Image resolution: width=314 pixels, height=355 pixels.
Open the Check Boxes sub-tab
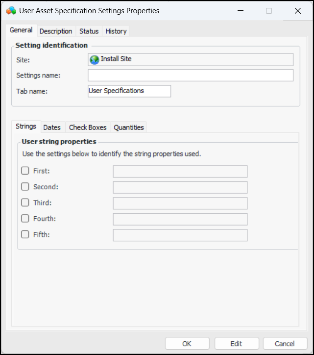pyautogui.click(x=88, y=127)
